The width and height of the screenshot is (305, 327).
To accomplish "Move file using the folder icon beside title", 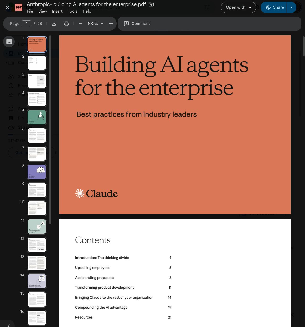I will 151,4.
